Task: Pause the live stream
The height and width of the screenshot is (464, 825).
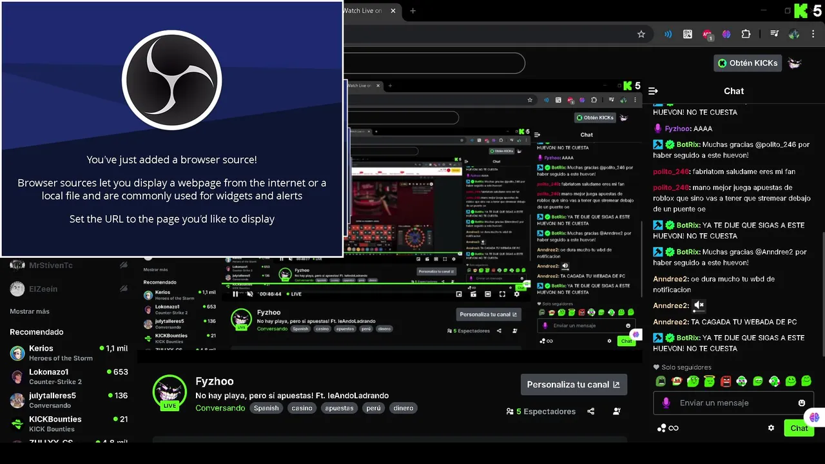Action: click(x=235, y=294)
